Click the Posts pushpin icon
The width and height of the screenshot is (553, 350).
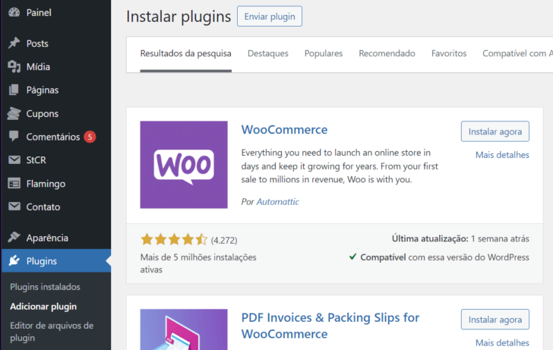coord(14,43)
